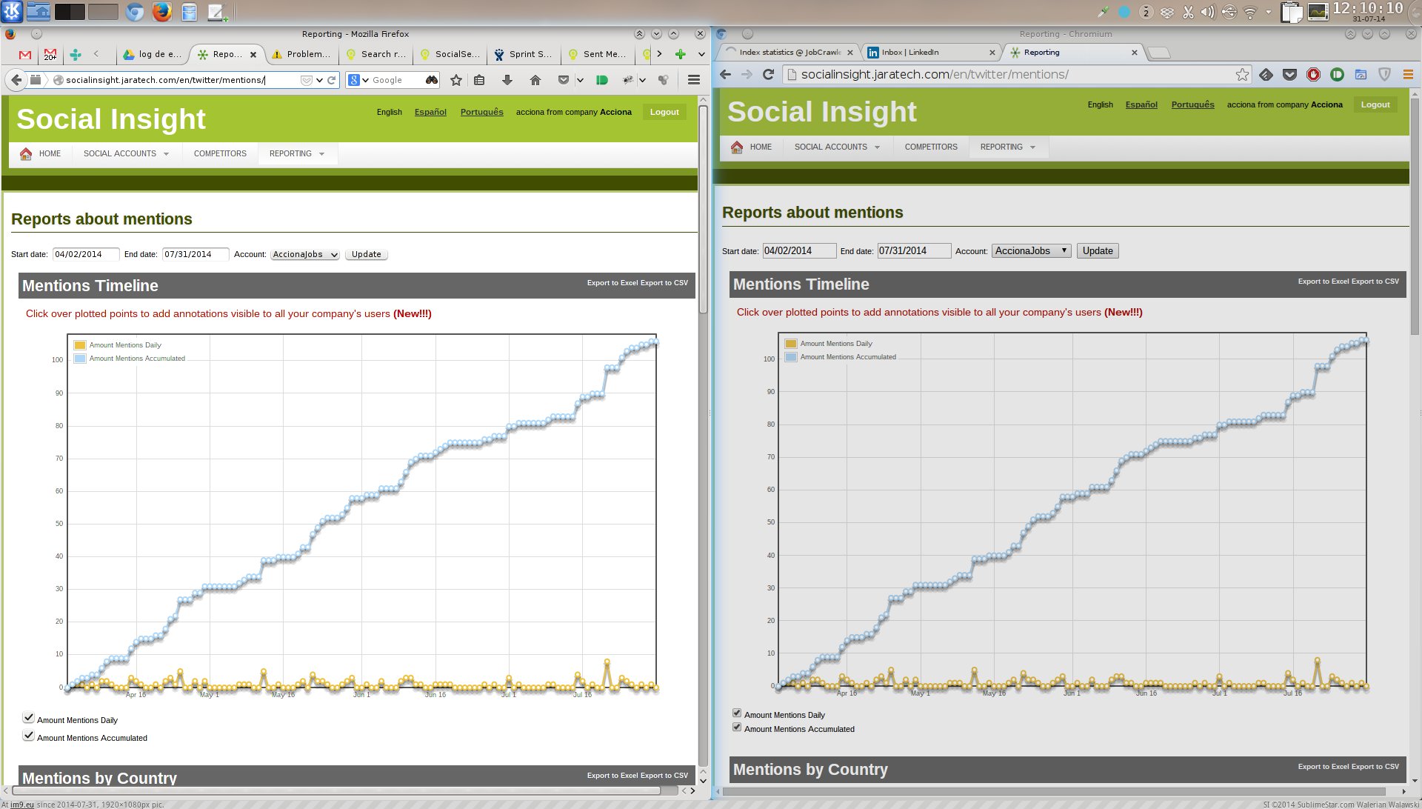
Task: Open Pocket extension icon in Chromium
Action: point(1289,74)
